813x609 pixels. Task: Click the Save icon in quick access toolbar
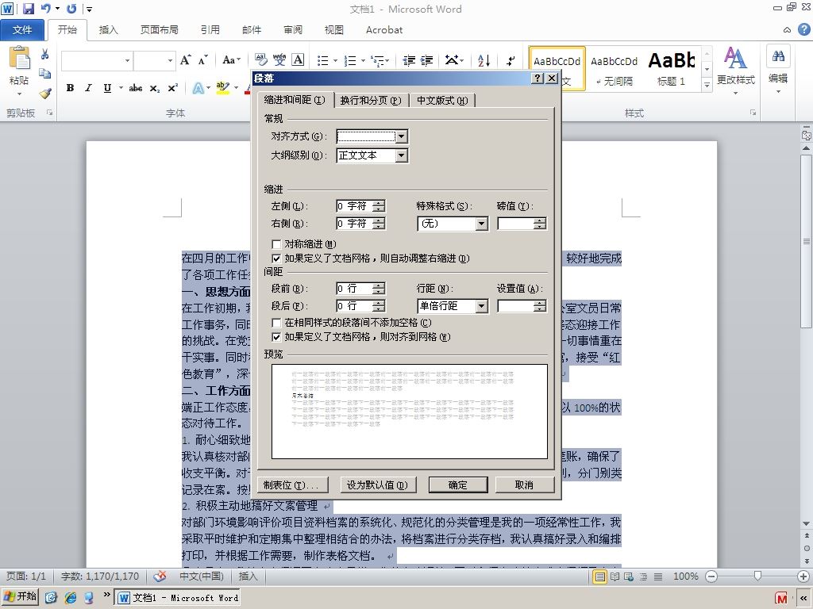pos(28,9)
